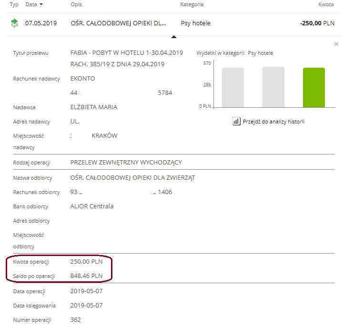Click the Typ column header
354x328 pixels.
(14, 5)
